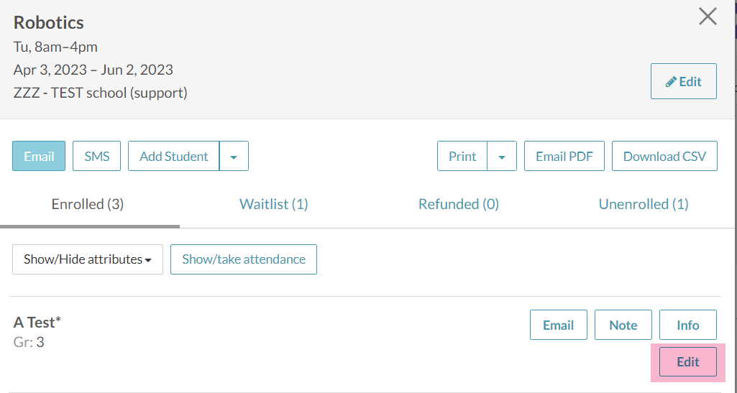The width and height of the screenshot is (737, 393).
Task: Click the pencil Edit button for the class
Action: pos(684,81)
